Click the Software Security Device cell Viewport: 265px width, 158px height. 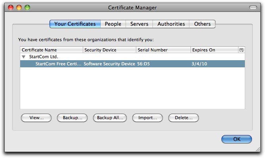click(109, 64)
